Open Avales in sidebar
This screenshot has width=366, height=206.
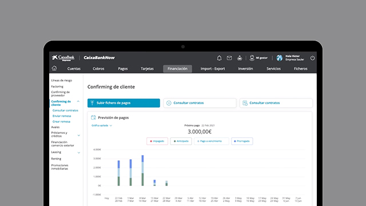pos(55,127)
